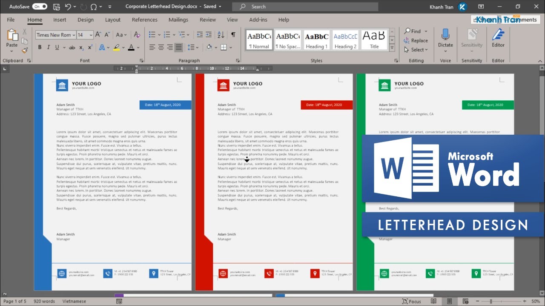Click the Paste clipboard icon
This screenshot has width=545, height=306.
coord(12,36)
